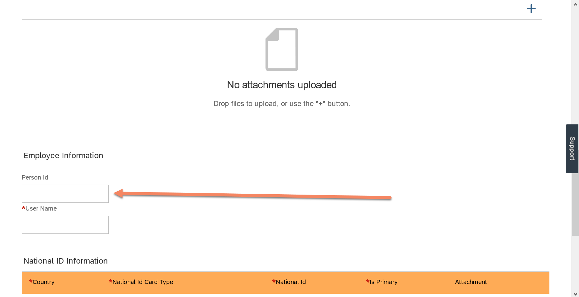Screen dimensions: 579x297
Task: Click the National ID Information section heading
Action: click(66, 261)
